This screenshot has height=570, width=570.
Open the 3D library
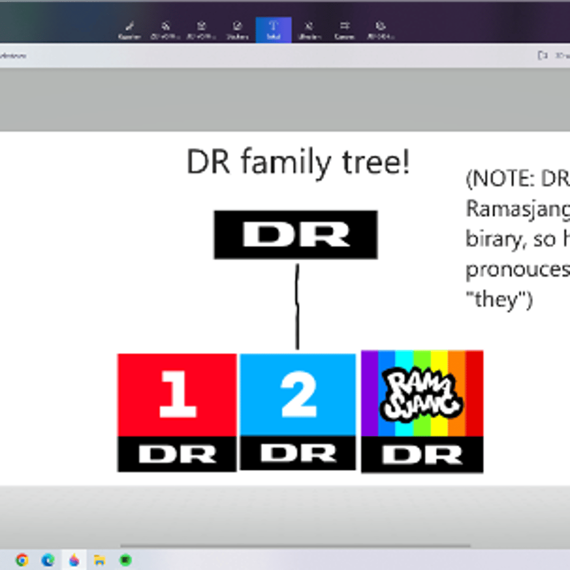pyautogui.click(x=380, y=30)
